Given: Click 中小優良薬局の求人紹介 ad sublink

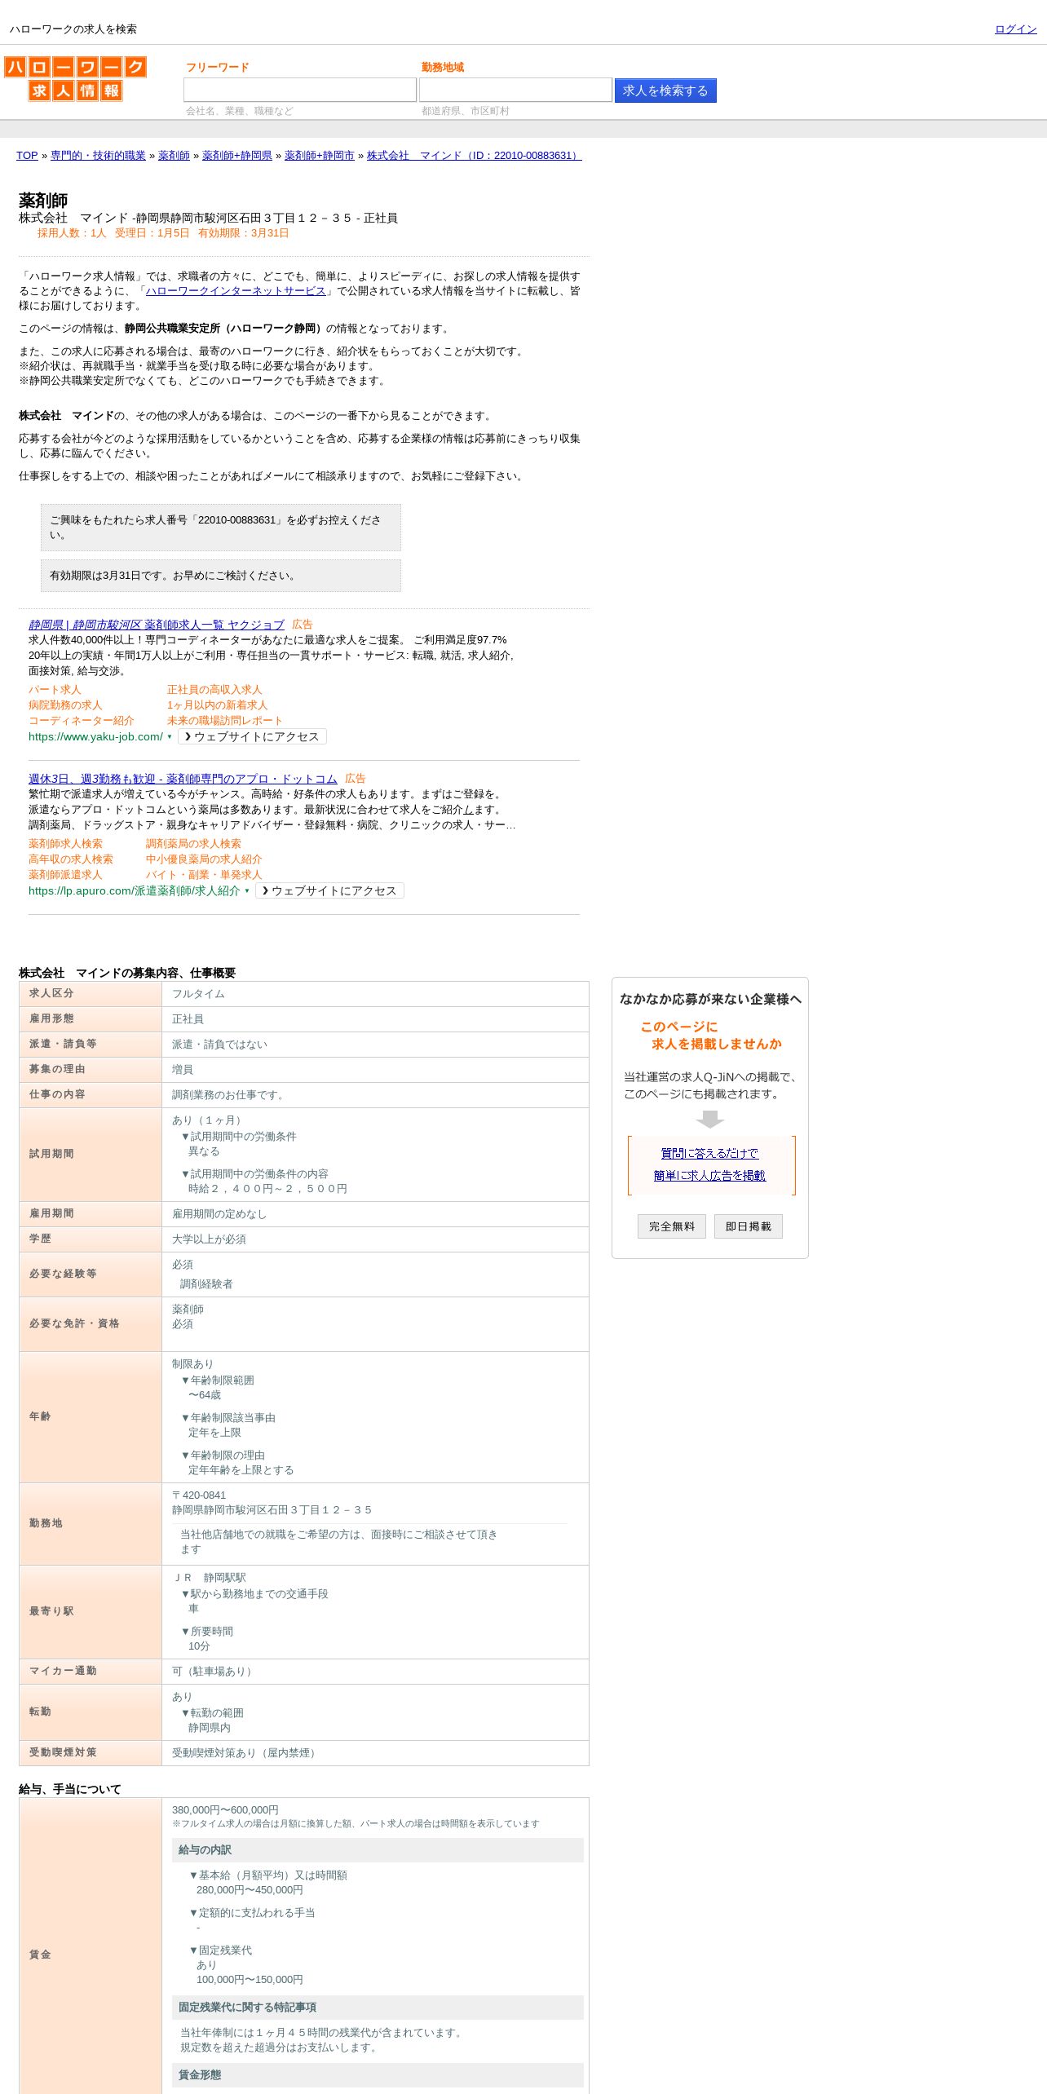Looking at the screenshot, I should (204, 859).
